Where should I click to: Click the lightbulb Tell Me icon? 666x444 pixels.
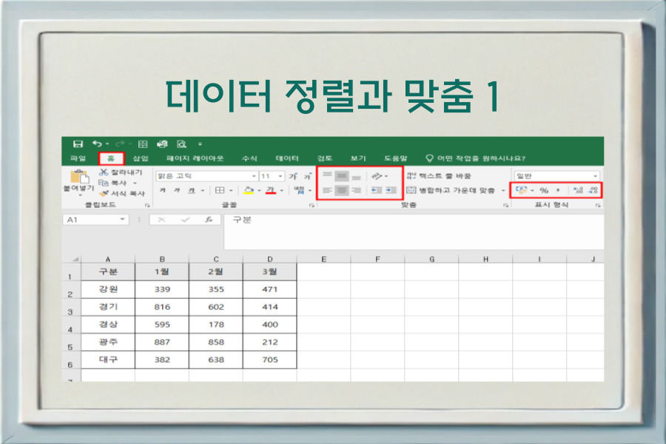[429, 158]
